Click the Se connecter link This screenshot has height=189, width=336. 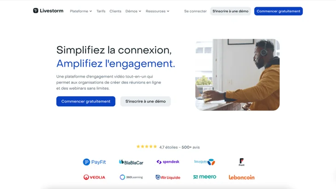(x=196, y=11)
